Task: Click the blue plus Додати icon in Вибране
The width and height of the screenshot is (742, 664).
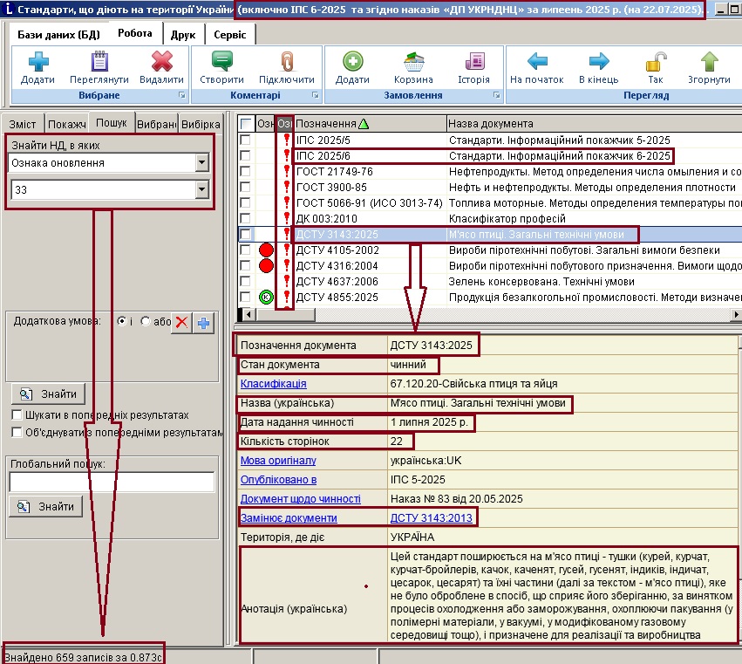Action: pos(37,62)
